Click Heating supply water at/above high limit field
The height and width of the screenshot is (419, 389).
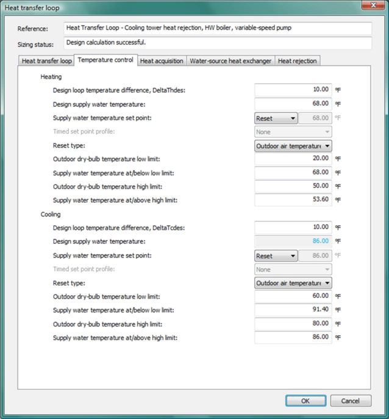293,200
